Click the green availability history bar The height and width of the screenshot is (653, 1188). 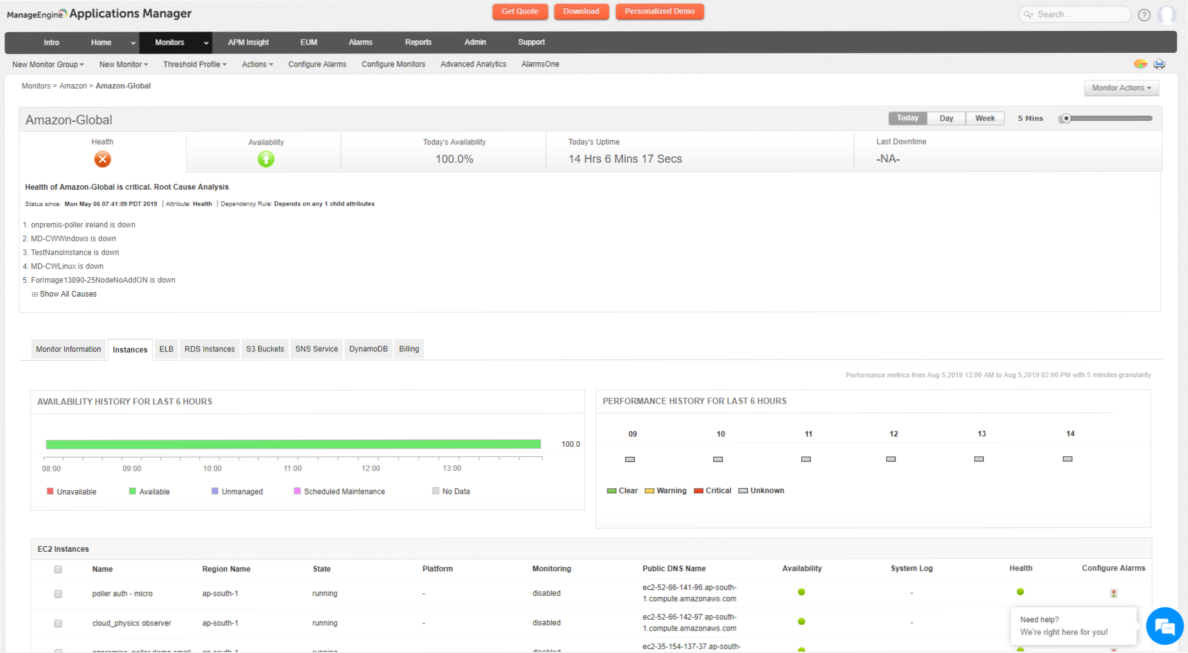coord(293,444)
